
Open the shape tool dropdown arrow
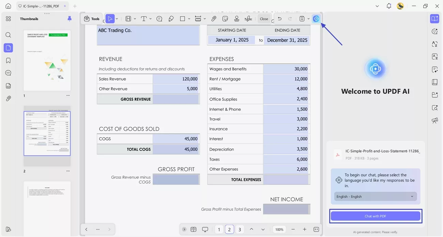189,19
